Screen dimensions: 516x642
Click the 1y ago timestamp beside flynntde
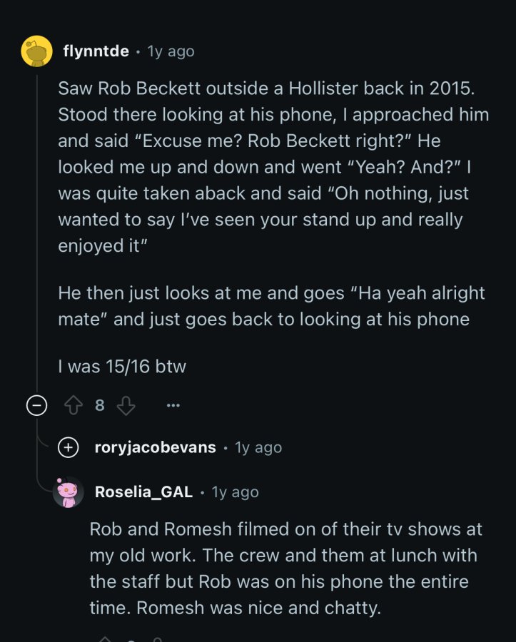click(x=171, y=51)
